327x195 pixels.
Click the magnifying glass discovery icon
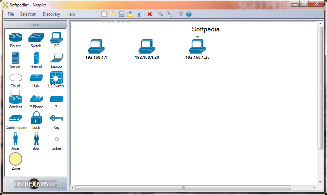click(x=160, y=14)
